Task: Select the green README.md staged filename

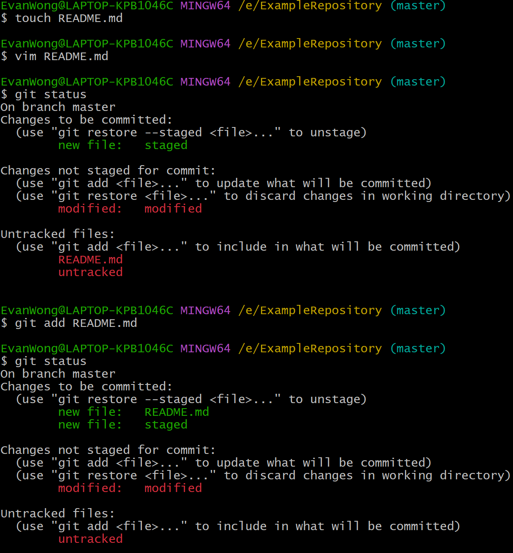Action: coord(177,412)
